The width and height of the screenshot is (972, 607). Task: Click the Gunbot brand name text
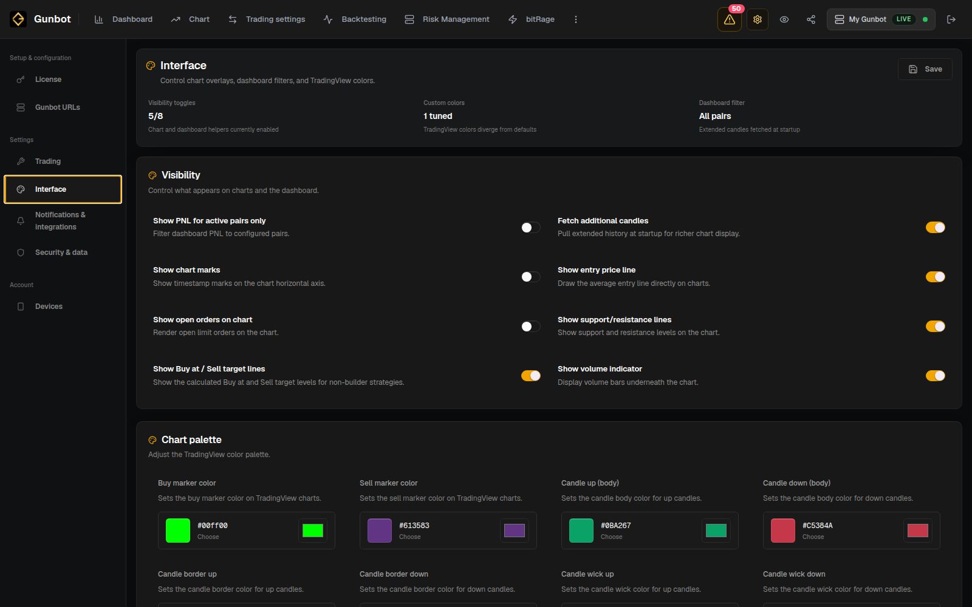coord(52,19)
